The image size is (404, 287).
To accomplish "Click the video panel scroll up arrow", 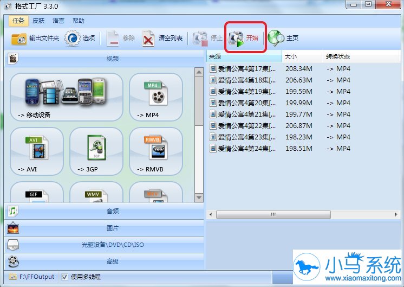I will coord(199,72).
